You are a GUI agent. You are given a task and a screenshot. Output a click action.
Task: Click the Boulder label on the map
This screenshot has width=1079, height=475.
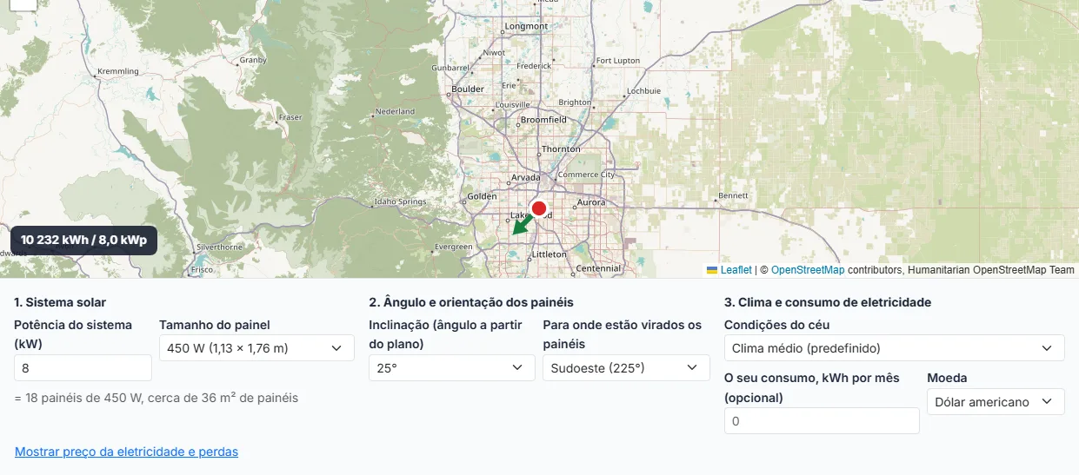tap(468, 89)
